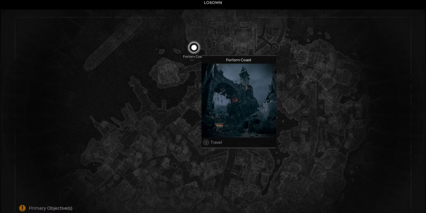
Task: Click the LOSOMN world title
Action: 213,3
